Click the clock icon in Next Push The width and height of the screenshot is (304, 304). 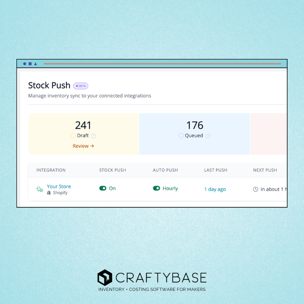(255, 189)
